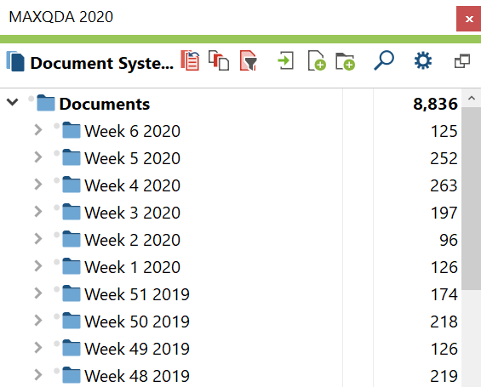Image resolution: width=481 pixels, height=387 pixels.
Task: Click the scrollbar up arrow
Action: pos(472,99)
